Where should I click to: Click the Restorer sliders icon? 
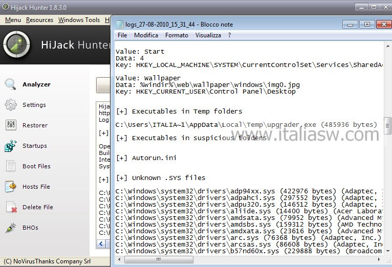(11, 125)
